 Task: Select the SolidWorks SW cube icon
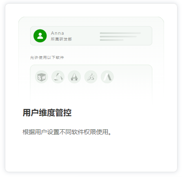(42, 77)
